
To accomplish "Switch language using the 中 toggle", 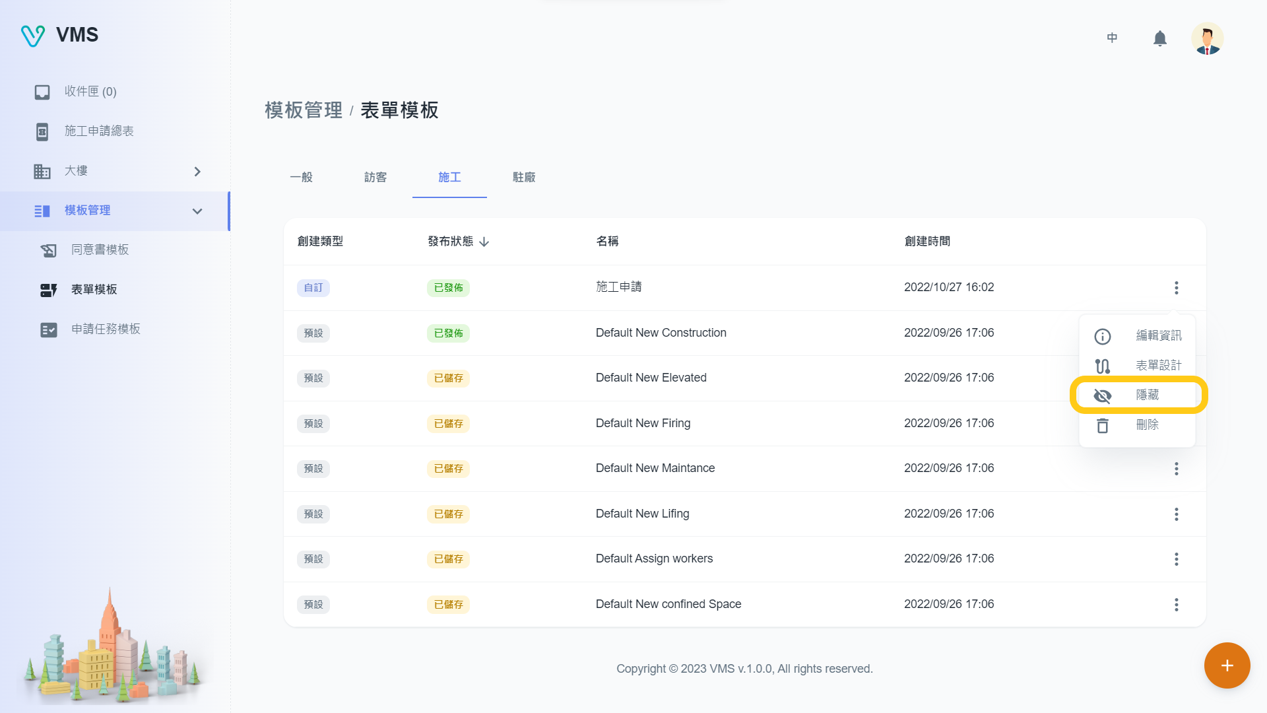I will click(x=1112, y=38).
